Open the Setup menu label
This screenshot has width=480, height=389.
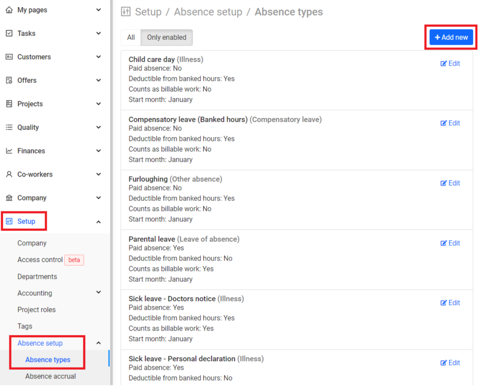[x=26, y=221]
